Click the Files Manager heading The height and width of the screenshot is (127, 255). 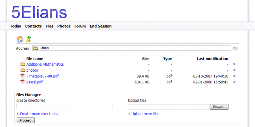[x=28, y=95]
